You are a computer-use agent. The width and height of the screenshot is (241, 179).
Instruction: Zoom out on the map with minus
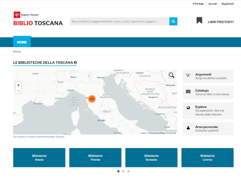point(19,91)
